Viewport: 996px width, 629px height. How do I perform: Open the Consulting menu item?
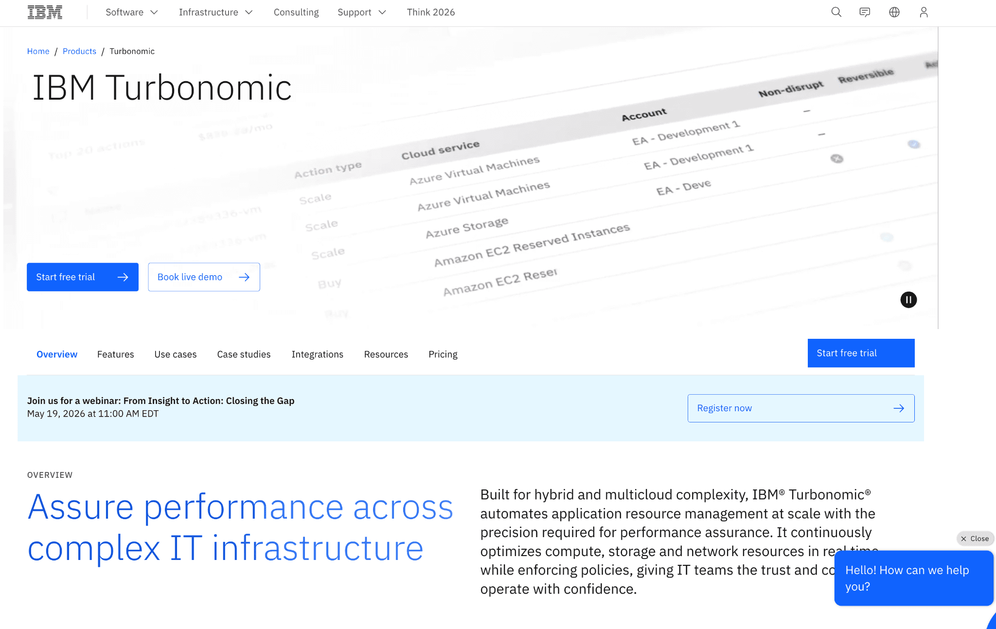pyautogui.click(x=296, y=12)
